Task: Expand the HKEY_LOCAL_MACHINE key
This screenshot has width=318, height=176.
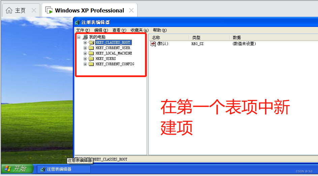Action: tap(85, 53)
